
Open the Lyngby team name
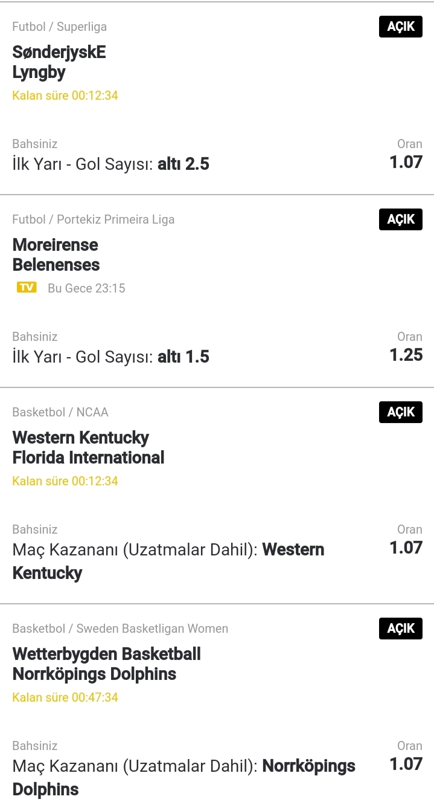pyautogui.click(x=39, y=73)
